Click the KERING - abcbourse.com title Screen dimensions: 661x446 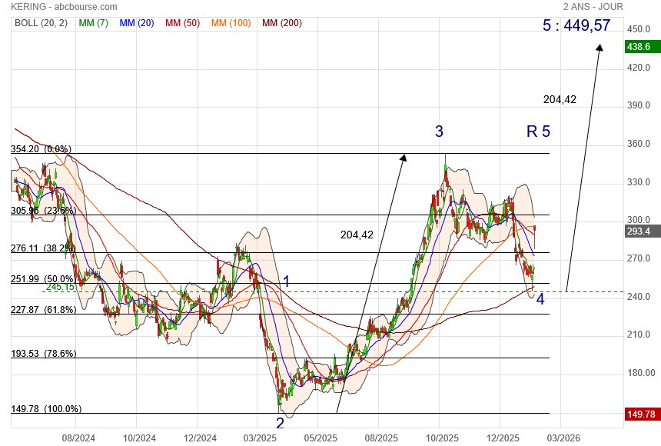[x=64, y=7]
